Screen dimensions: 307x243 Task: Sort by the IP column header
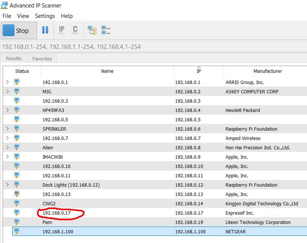pyautogui.click(x=198, y=71)
